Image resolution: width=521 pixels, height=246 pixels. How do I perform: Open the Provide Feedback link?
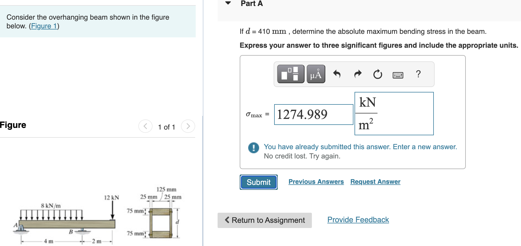click(x=358, y=220)
